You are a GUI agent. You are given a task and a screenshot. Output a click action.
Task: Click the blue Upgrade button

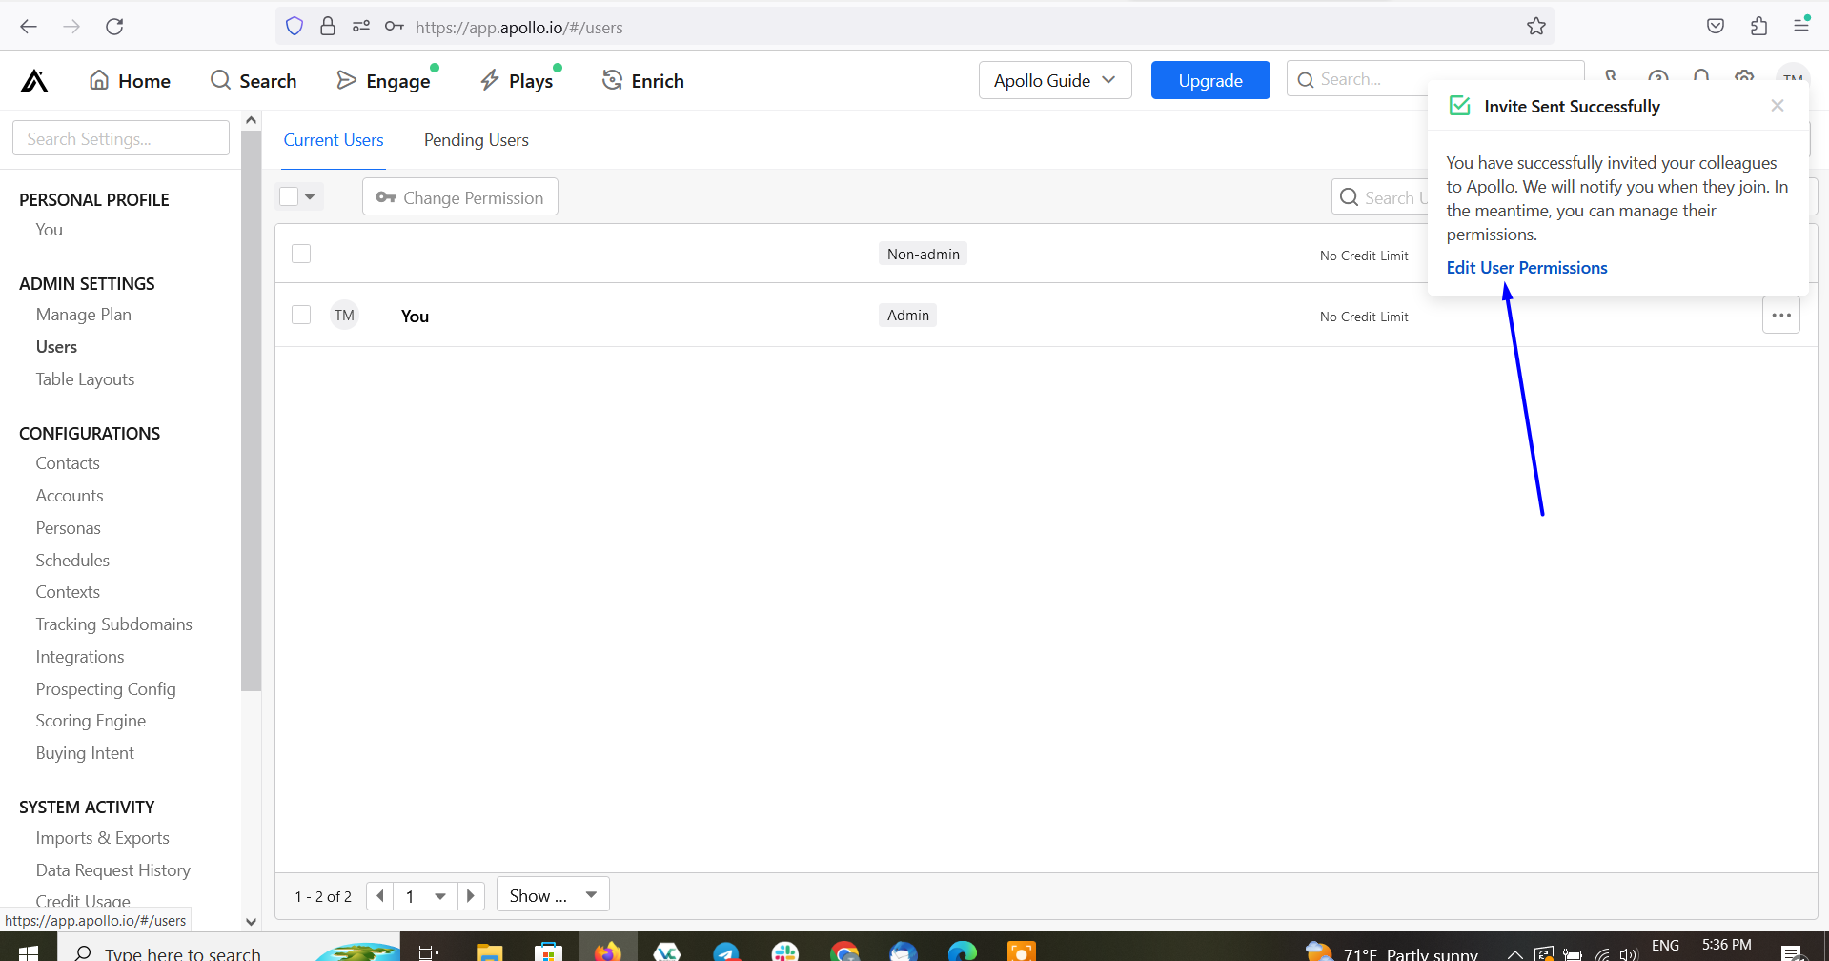pyautogui.click(x=1210, y=80)
